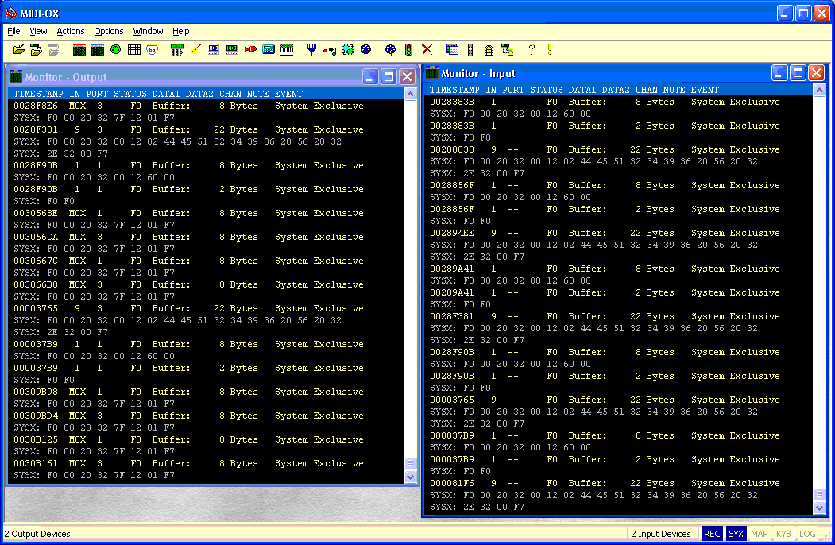Open the Options menu
The width and height of the screenshot is (835, 545).
[x=109, y=31]
